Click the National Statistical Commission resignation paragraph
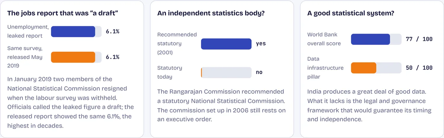444x138 pixels. (x=71, y=102)
